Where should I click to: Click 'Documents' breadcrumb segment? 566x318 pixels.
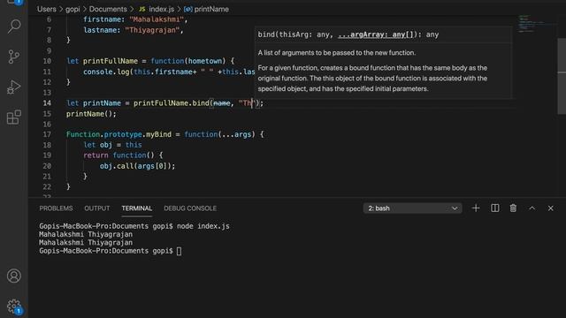pos(108,9)
